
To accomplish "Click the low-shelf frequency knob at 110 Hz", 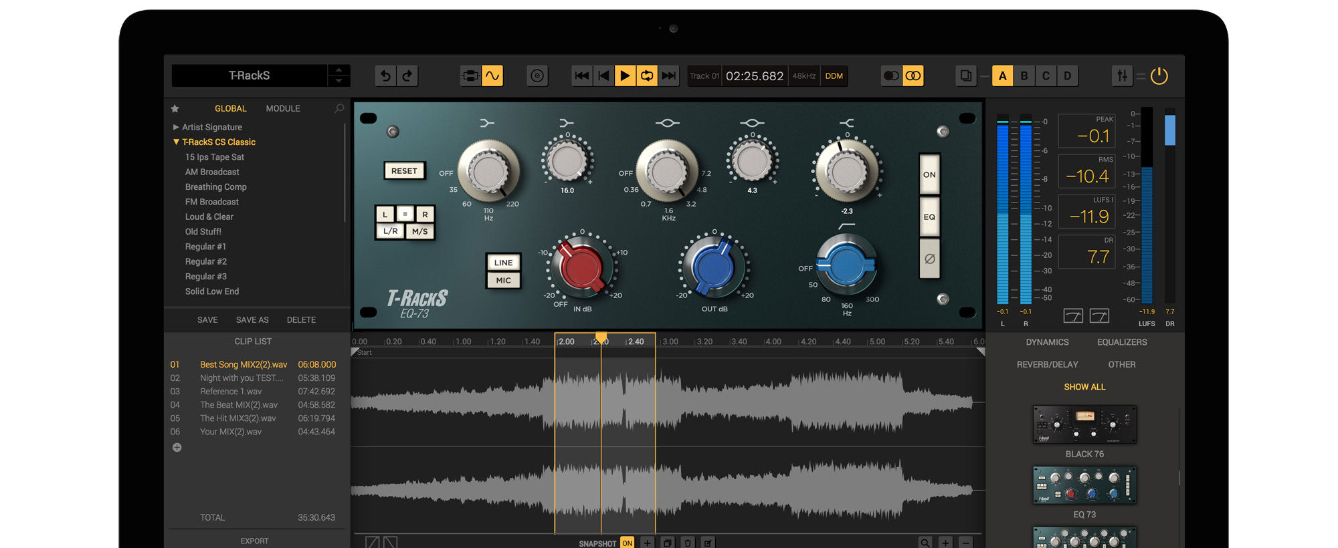I will coord(488,171).
